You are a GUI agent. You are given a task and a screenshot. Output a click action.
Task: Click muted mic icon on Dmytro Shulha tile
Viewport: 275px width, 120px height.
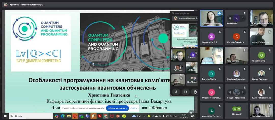click(219, 69)
